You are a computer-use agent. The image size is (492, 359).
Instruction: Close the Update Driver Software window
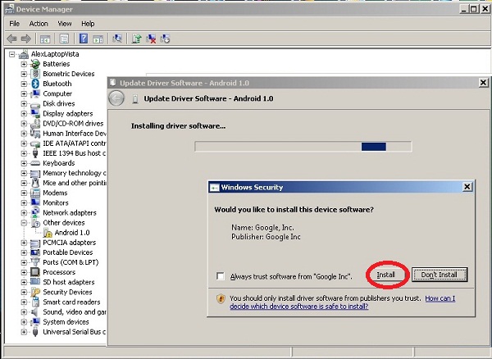pyautogui.click(x=484, y=83)
